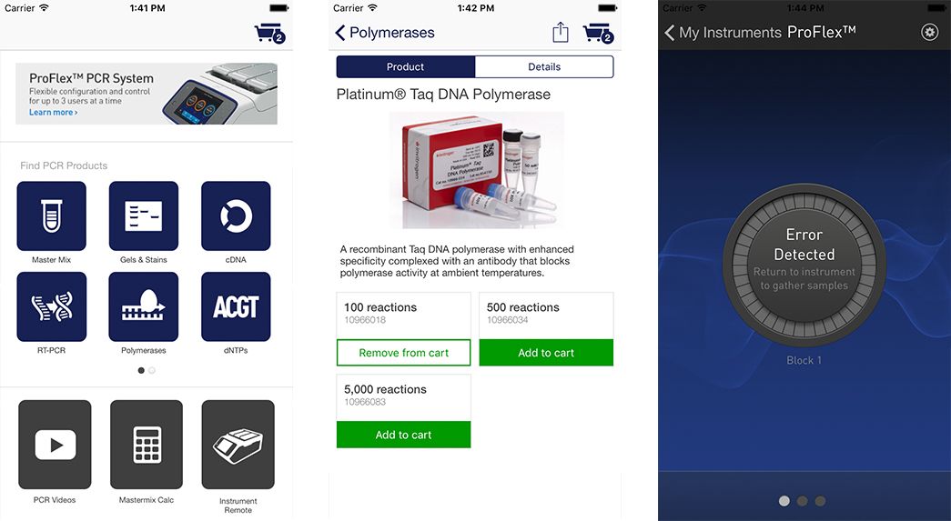951x521 pixels.
Task: Remove 100 reactions from cart
Action: (x=403, y=353)
